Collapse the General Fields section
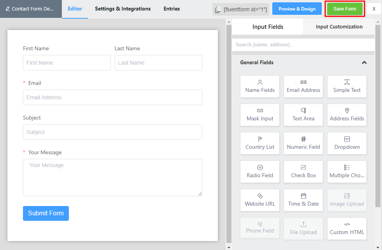The height and width of the screenshot is (250, 382). click(364, 62)
